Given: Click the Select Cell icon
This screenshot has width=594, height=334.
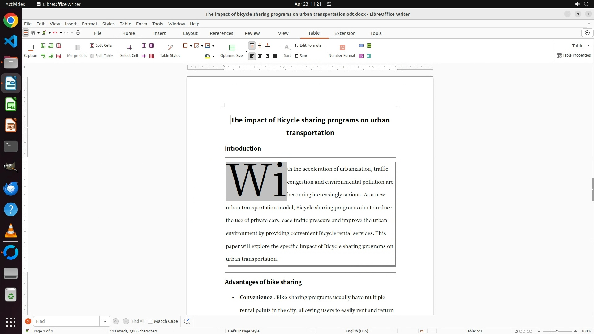Looking at the screenshot, I should [129, 48].
